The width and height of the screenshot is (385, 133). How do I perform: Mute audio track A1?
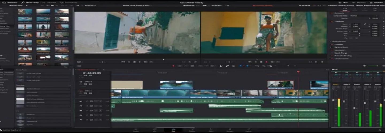(101, 101)
